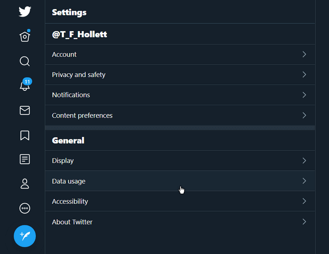The height and width of the screenshot is (254, 329).
Task: Select Data usage settings
Action: click(x=180, y=181)
